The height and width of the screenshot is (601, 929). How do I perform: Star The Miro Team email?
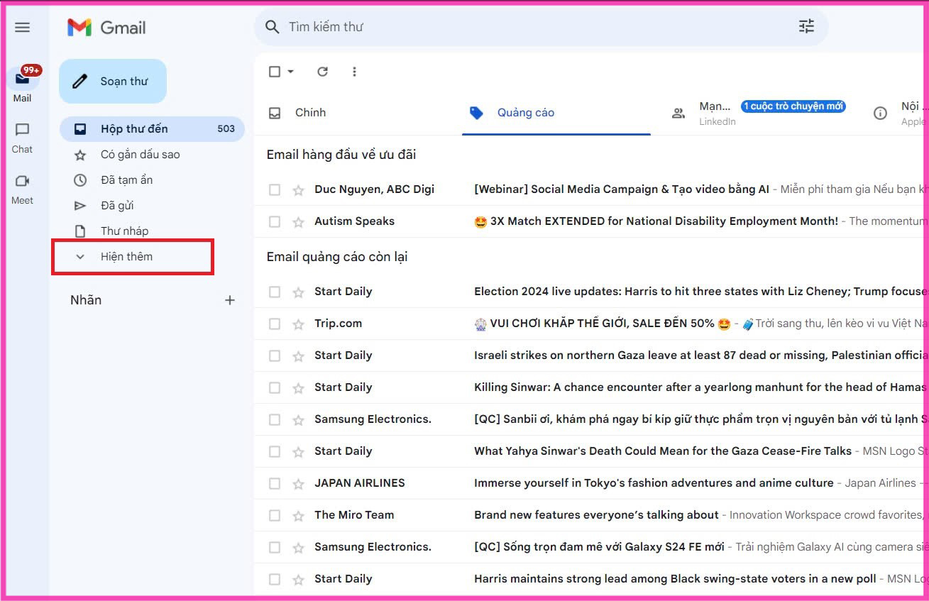pos(298,516)
